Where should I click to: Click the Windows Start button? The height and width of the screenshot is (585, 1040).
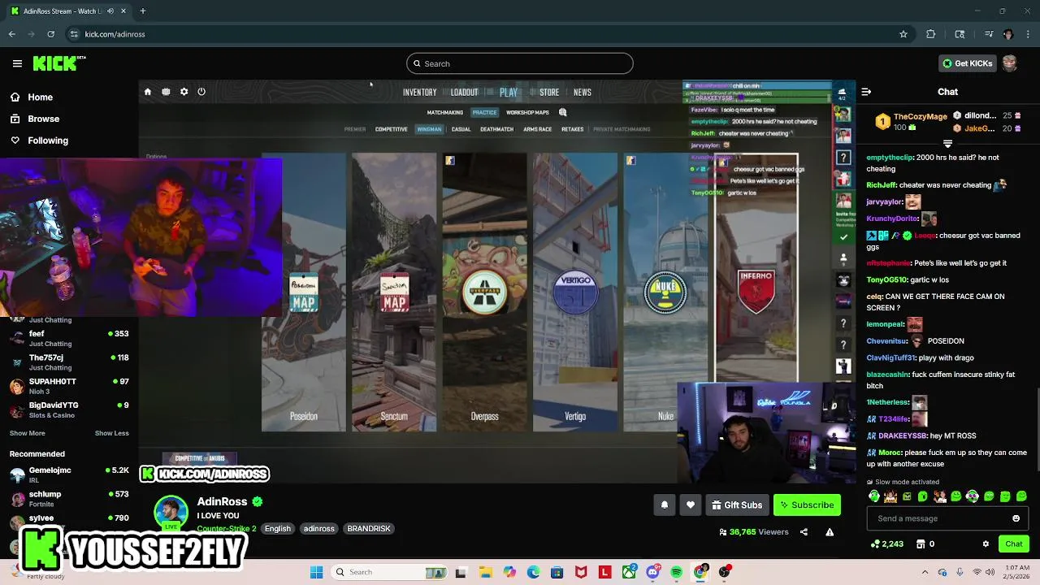(316, 572)
